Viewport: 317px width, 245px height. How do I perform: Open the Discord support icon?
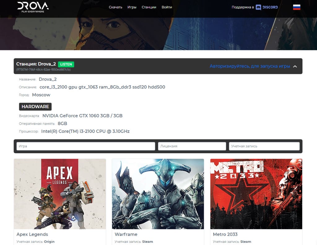258,7
